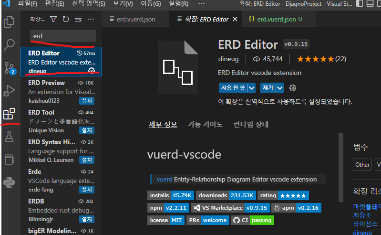
Task: Install the ERDB extension
Action: tap(87, 219)
